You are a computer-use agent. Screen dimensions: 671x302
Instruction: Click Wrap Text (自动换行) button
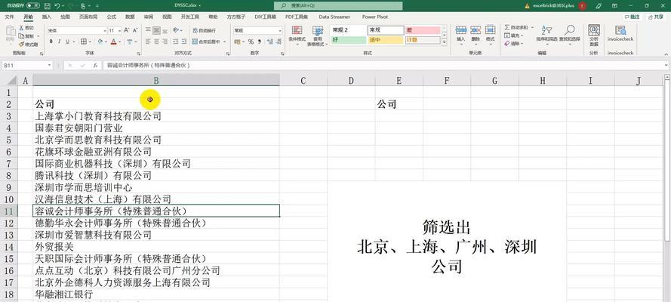coord(205,30)
